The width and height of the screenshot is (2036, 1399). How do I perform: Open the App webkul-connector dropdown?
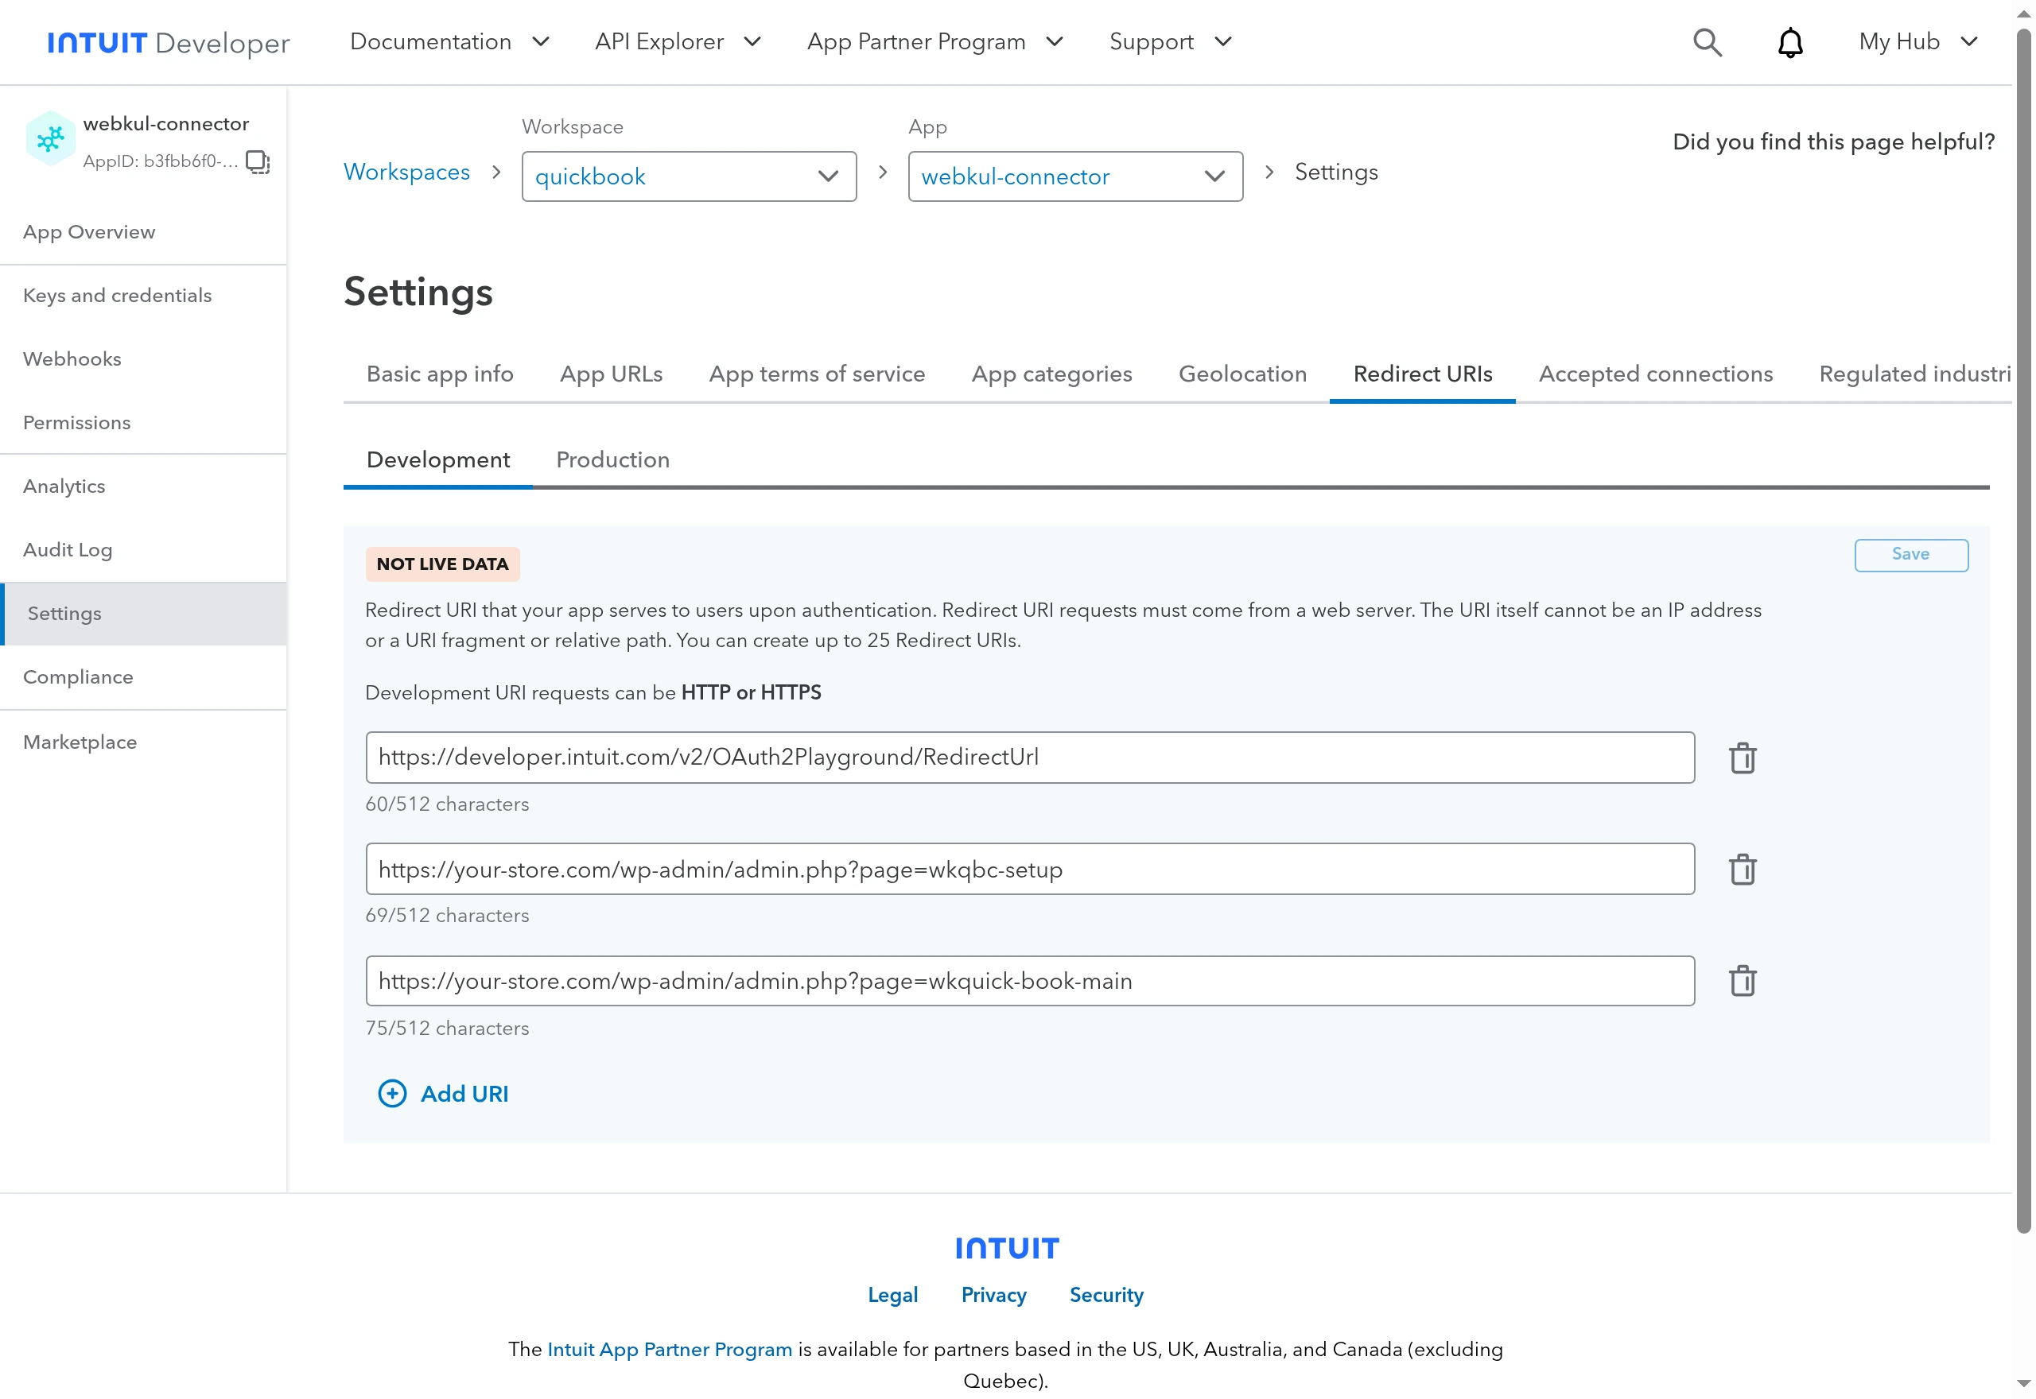(x=1075, y=176)
